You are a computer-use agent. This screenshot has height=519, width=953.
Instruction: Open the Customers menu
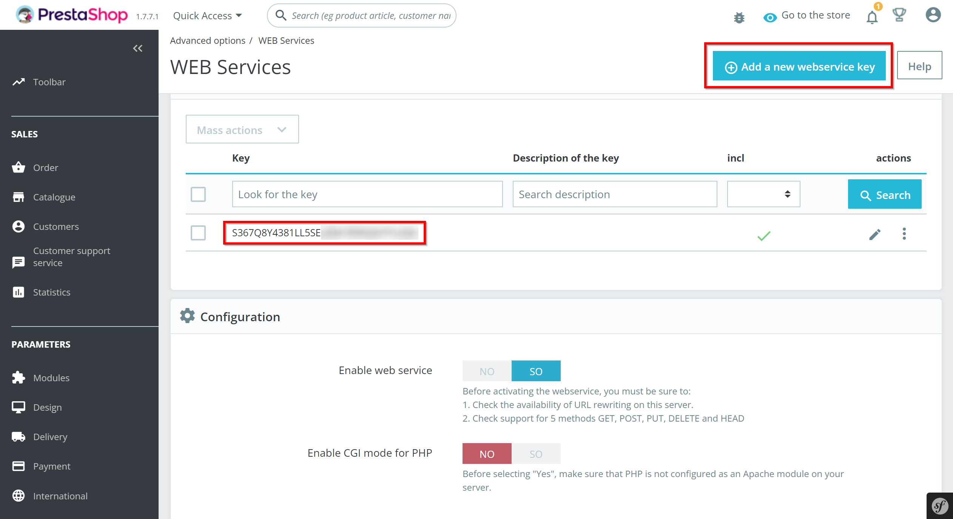56,226
